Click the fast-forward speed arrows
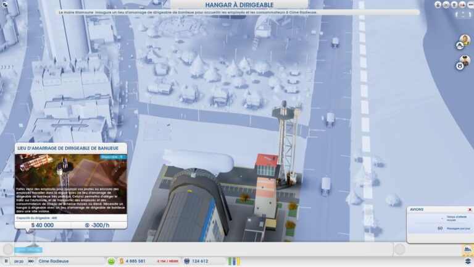 pyautogui.click(x=31, y=261)
